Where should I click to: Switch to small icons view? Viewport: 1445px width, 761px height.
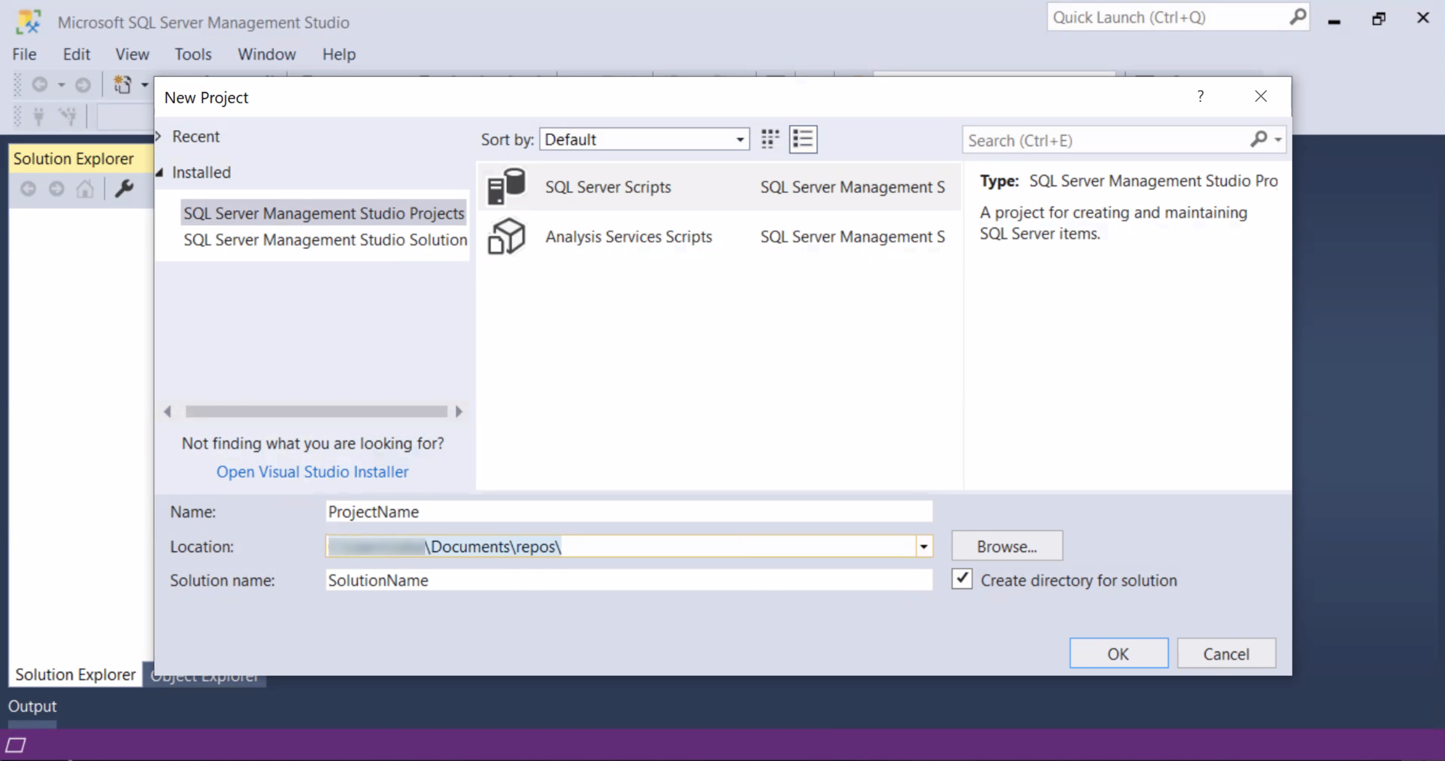coord(770,139)
